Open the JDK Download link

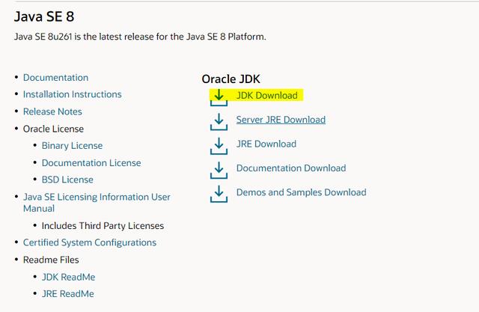266,96
